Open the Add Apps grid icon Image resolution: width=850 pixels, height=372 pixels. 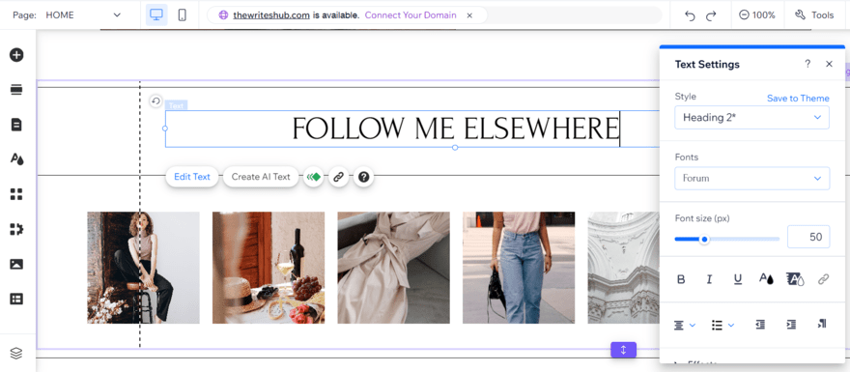coord(16,194)
